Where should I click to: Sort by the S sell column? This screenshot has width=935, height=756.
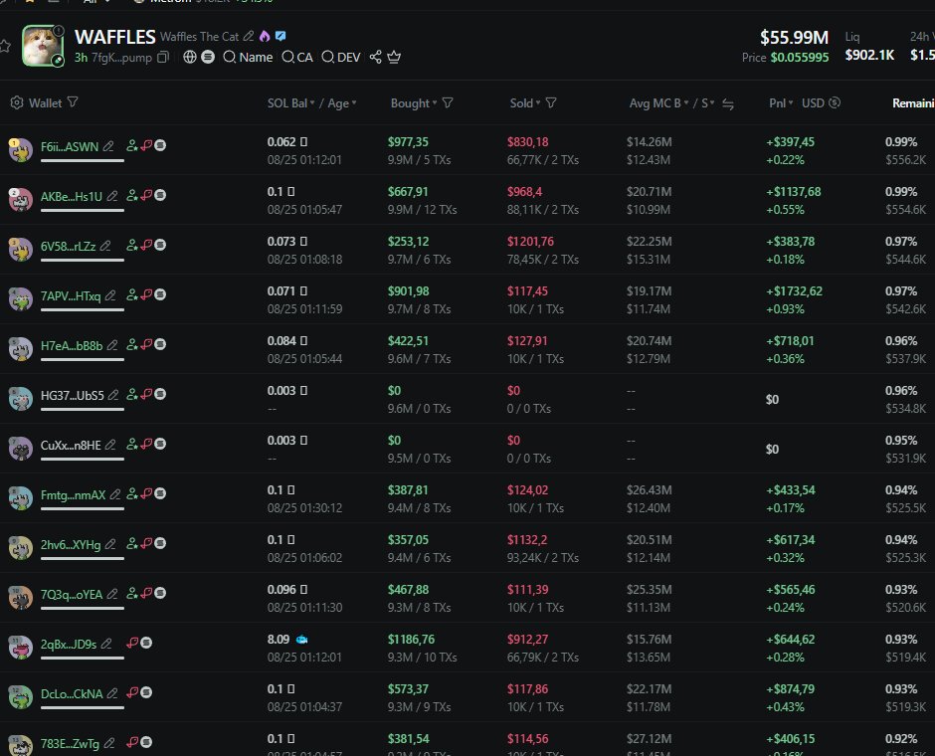pyautogui.click(x=708, y=103)
